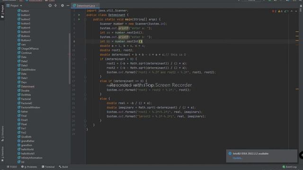Open the Event Log
The width and height of the screenshot is (303, 170).
(289, 167)
